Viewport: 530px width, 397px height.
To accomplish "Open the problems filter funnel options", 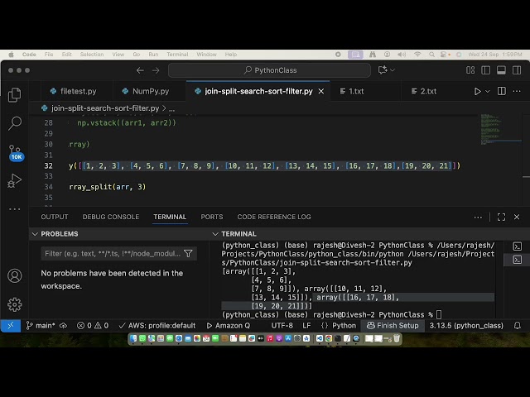I will pos(188,254).
